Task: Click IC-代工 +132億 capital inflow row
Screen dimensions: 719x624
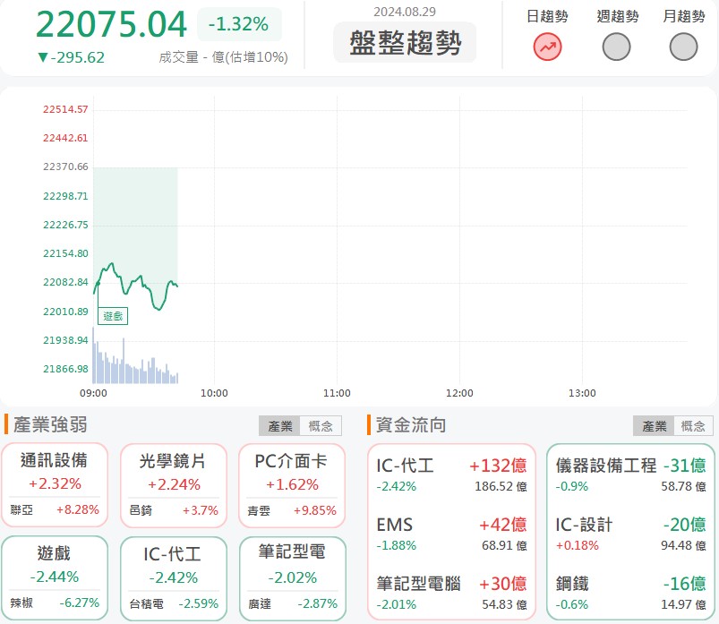Action: (x=451, y=474)
